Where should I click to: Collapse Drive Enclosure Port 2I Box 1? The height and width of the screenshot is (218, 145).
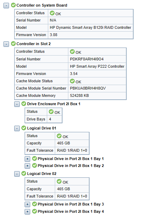(17, 104)
